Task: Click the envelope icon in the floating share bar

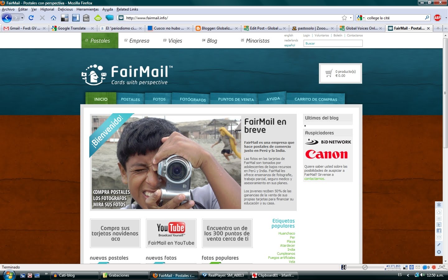Action: [439, 237]
